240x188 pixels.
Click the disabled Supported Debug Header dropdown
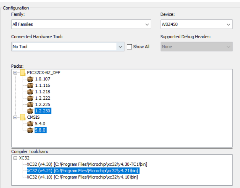coord(196,47)
